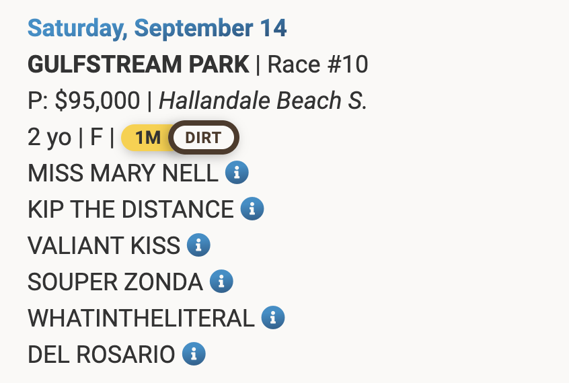The height and width of the screenshot is (383, 569).
Task: Open the GULFSTREAM PARK track name
Action: click(139, 65)
